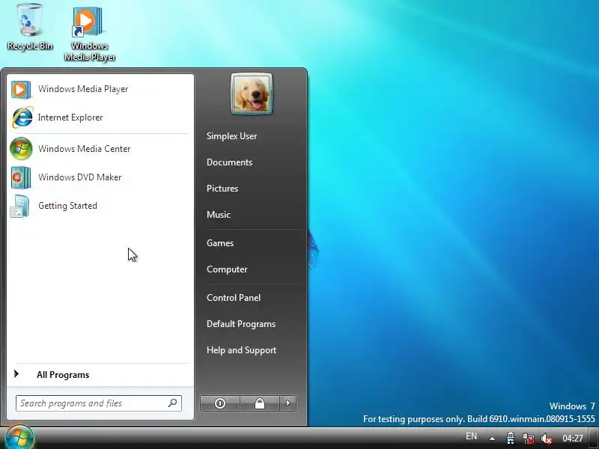Expand the shutdown options arrow

click(x=288, y=403)
